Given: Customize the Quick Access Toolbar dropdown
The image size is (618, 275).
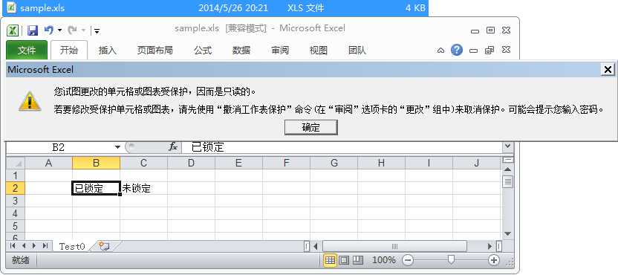Looking at the screenshot, I should pos(97,30).
